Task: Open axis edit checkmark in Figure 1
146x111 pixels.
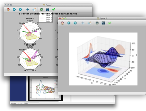Action: pos(53,9)
